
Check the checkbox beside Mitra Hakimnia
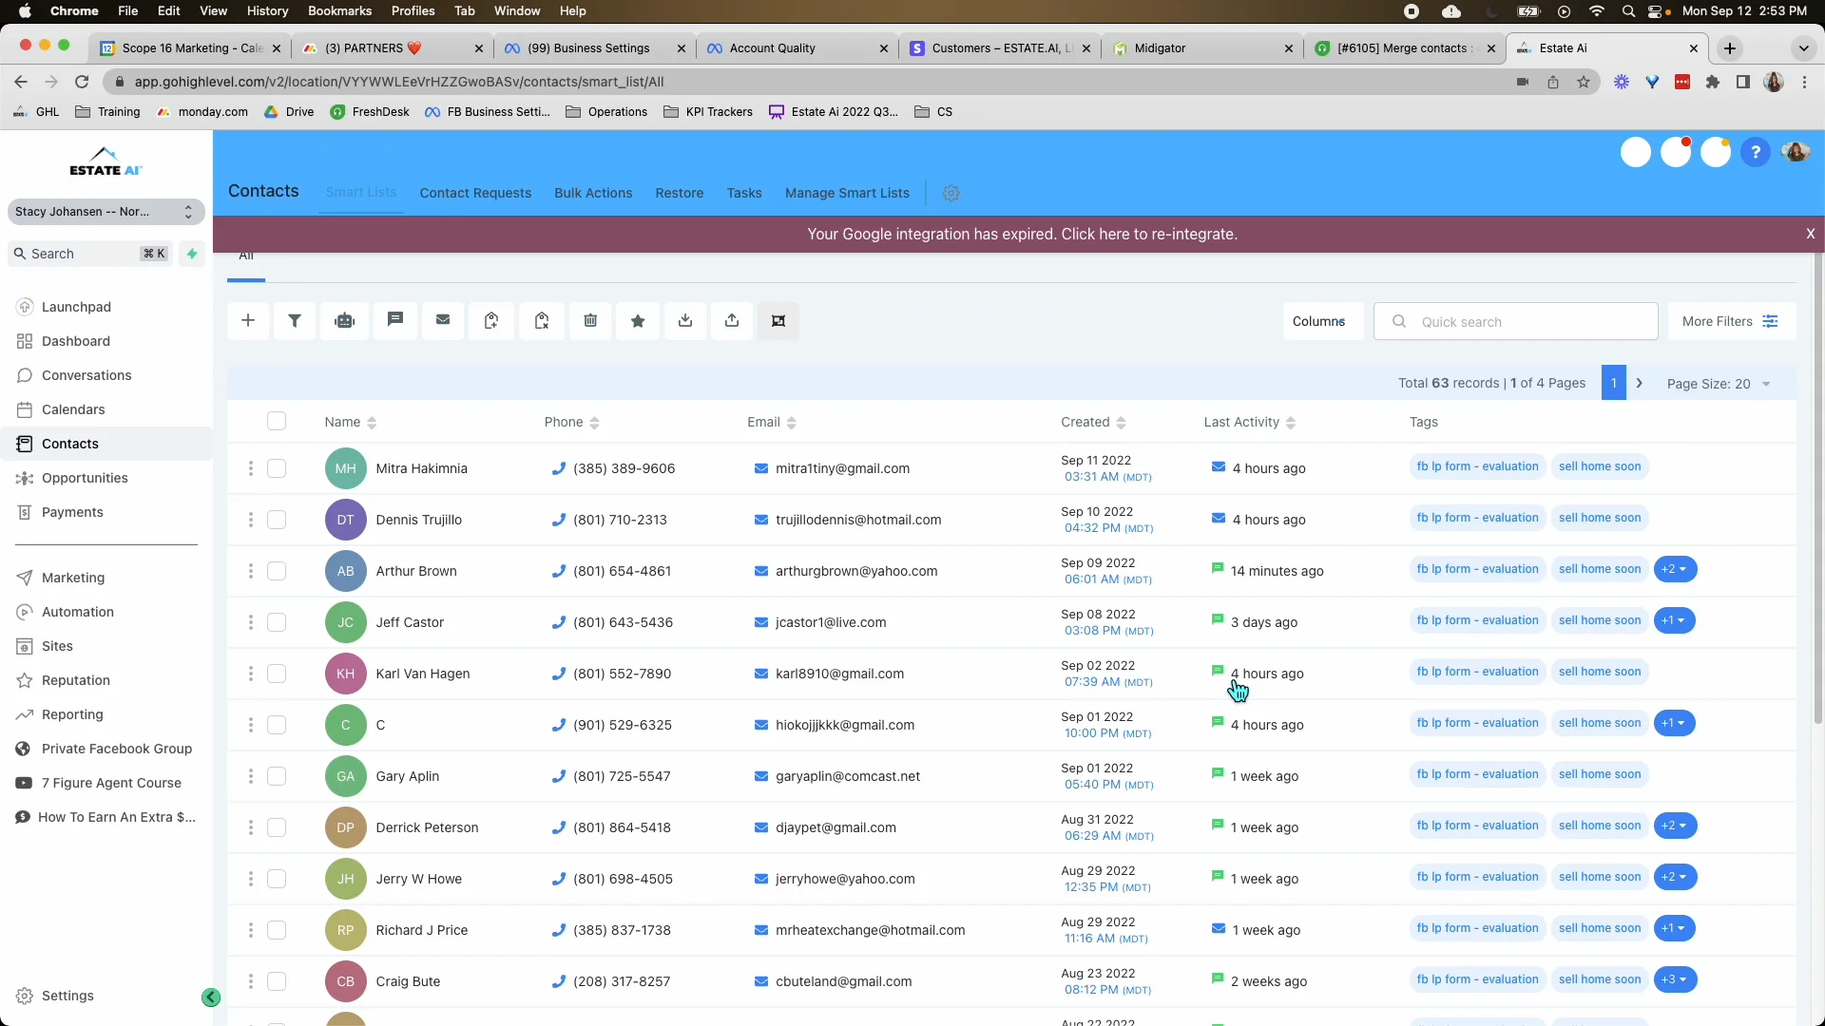(277, 468)
